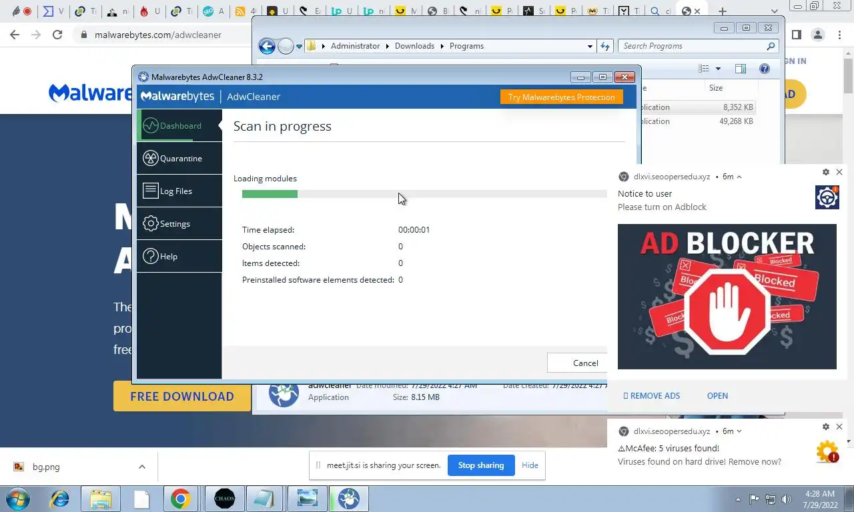Image resolution: width=854 pixels, height=512 pixels.
Task: Dismiss the Adblock notification
Action: click(x=839, y=172)
